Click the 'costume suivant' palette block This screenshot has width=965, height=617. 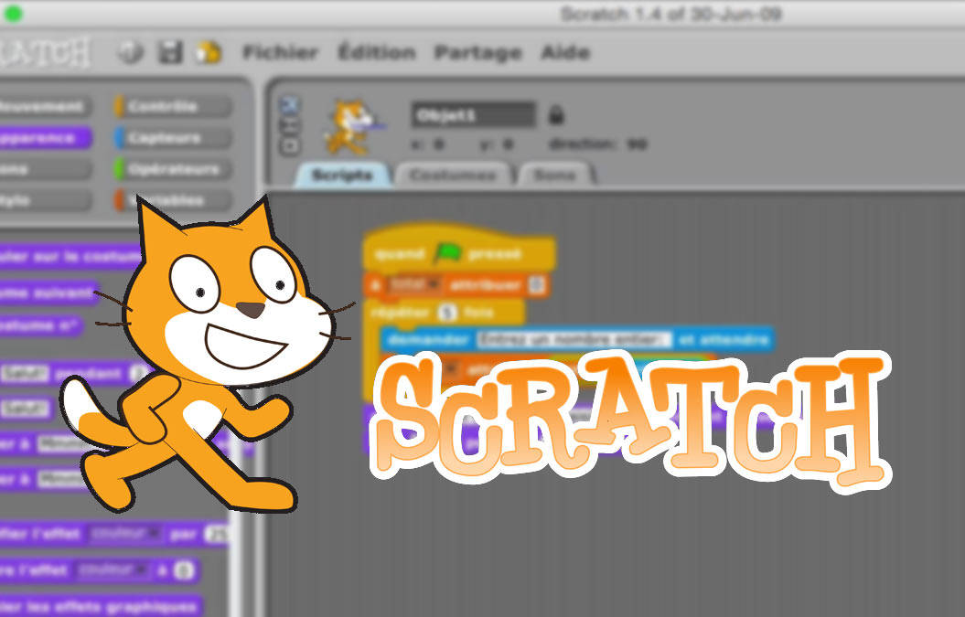click(x=48, y=293)
